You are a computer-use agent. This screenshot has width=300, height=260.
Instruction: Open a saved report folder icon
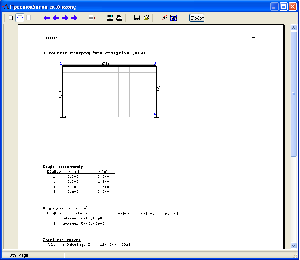pos(146,18)
